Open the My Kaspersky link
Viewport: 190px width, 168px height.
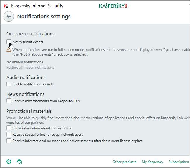(152, 162)
